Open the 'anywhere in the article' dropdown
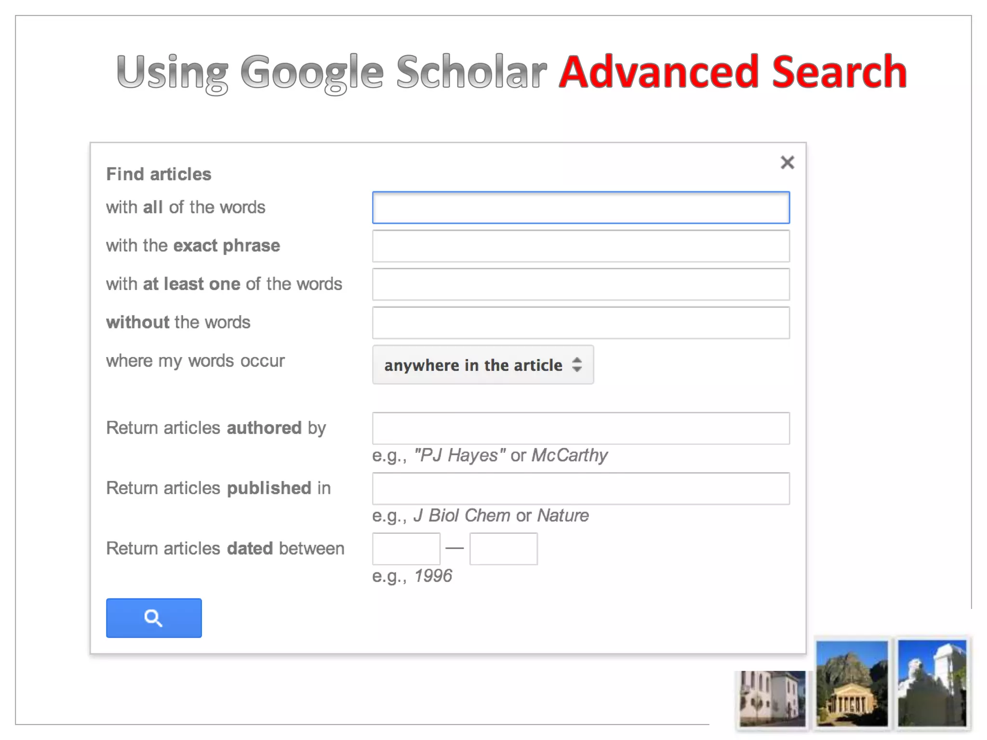Screen dimensions: 987x740 [x=482, y=365]
